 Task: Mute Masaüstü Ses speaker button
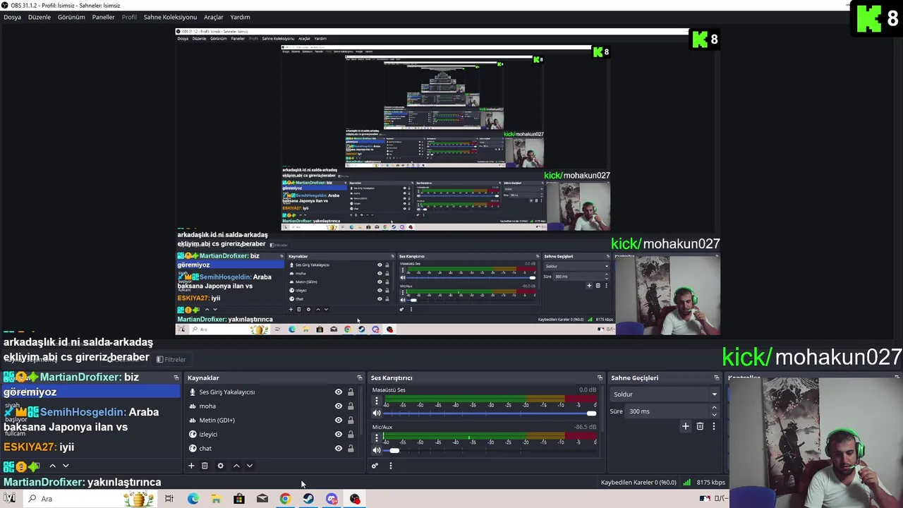pos(376,413)
